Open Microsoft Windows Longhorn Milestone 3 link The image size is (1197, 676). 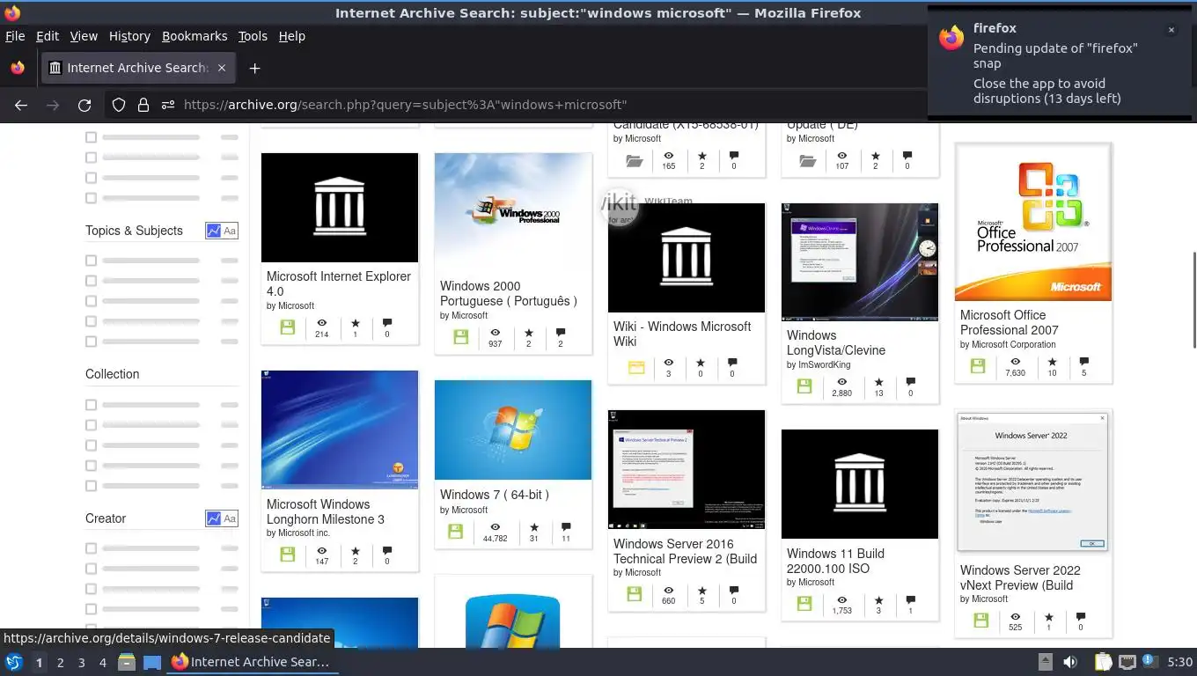326,511
